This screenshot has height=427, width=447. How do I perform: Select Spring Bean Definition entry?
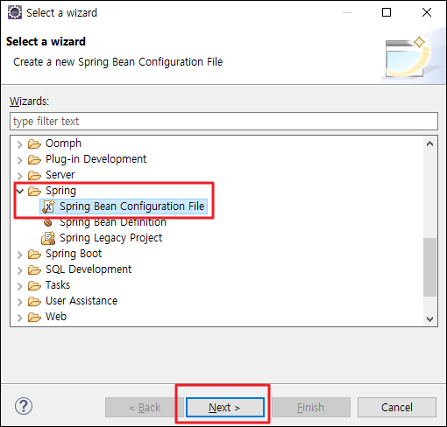click(113, 222)
